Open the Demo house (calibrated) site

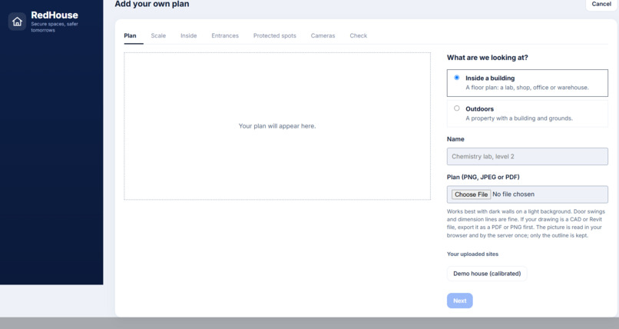click(487, 274)
